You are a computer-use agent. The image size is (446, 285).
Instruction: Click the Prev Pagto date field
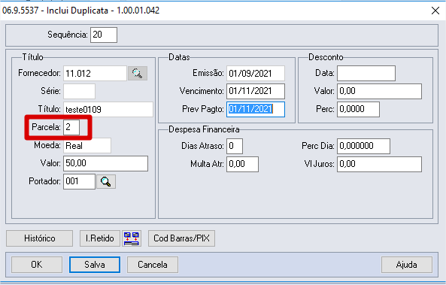tap(256, 109)
